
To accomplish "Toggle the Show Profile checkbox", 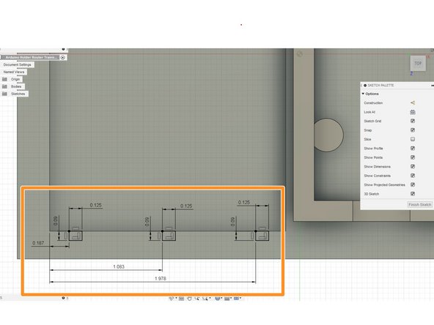I will pos(413,149).
